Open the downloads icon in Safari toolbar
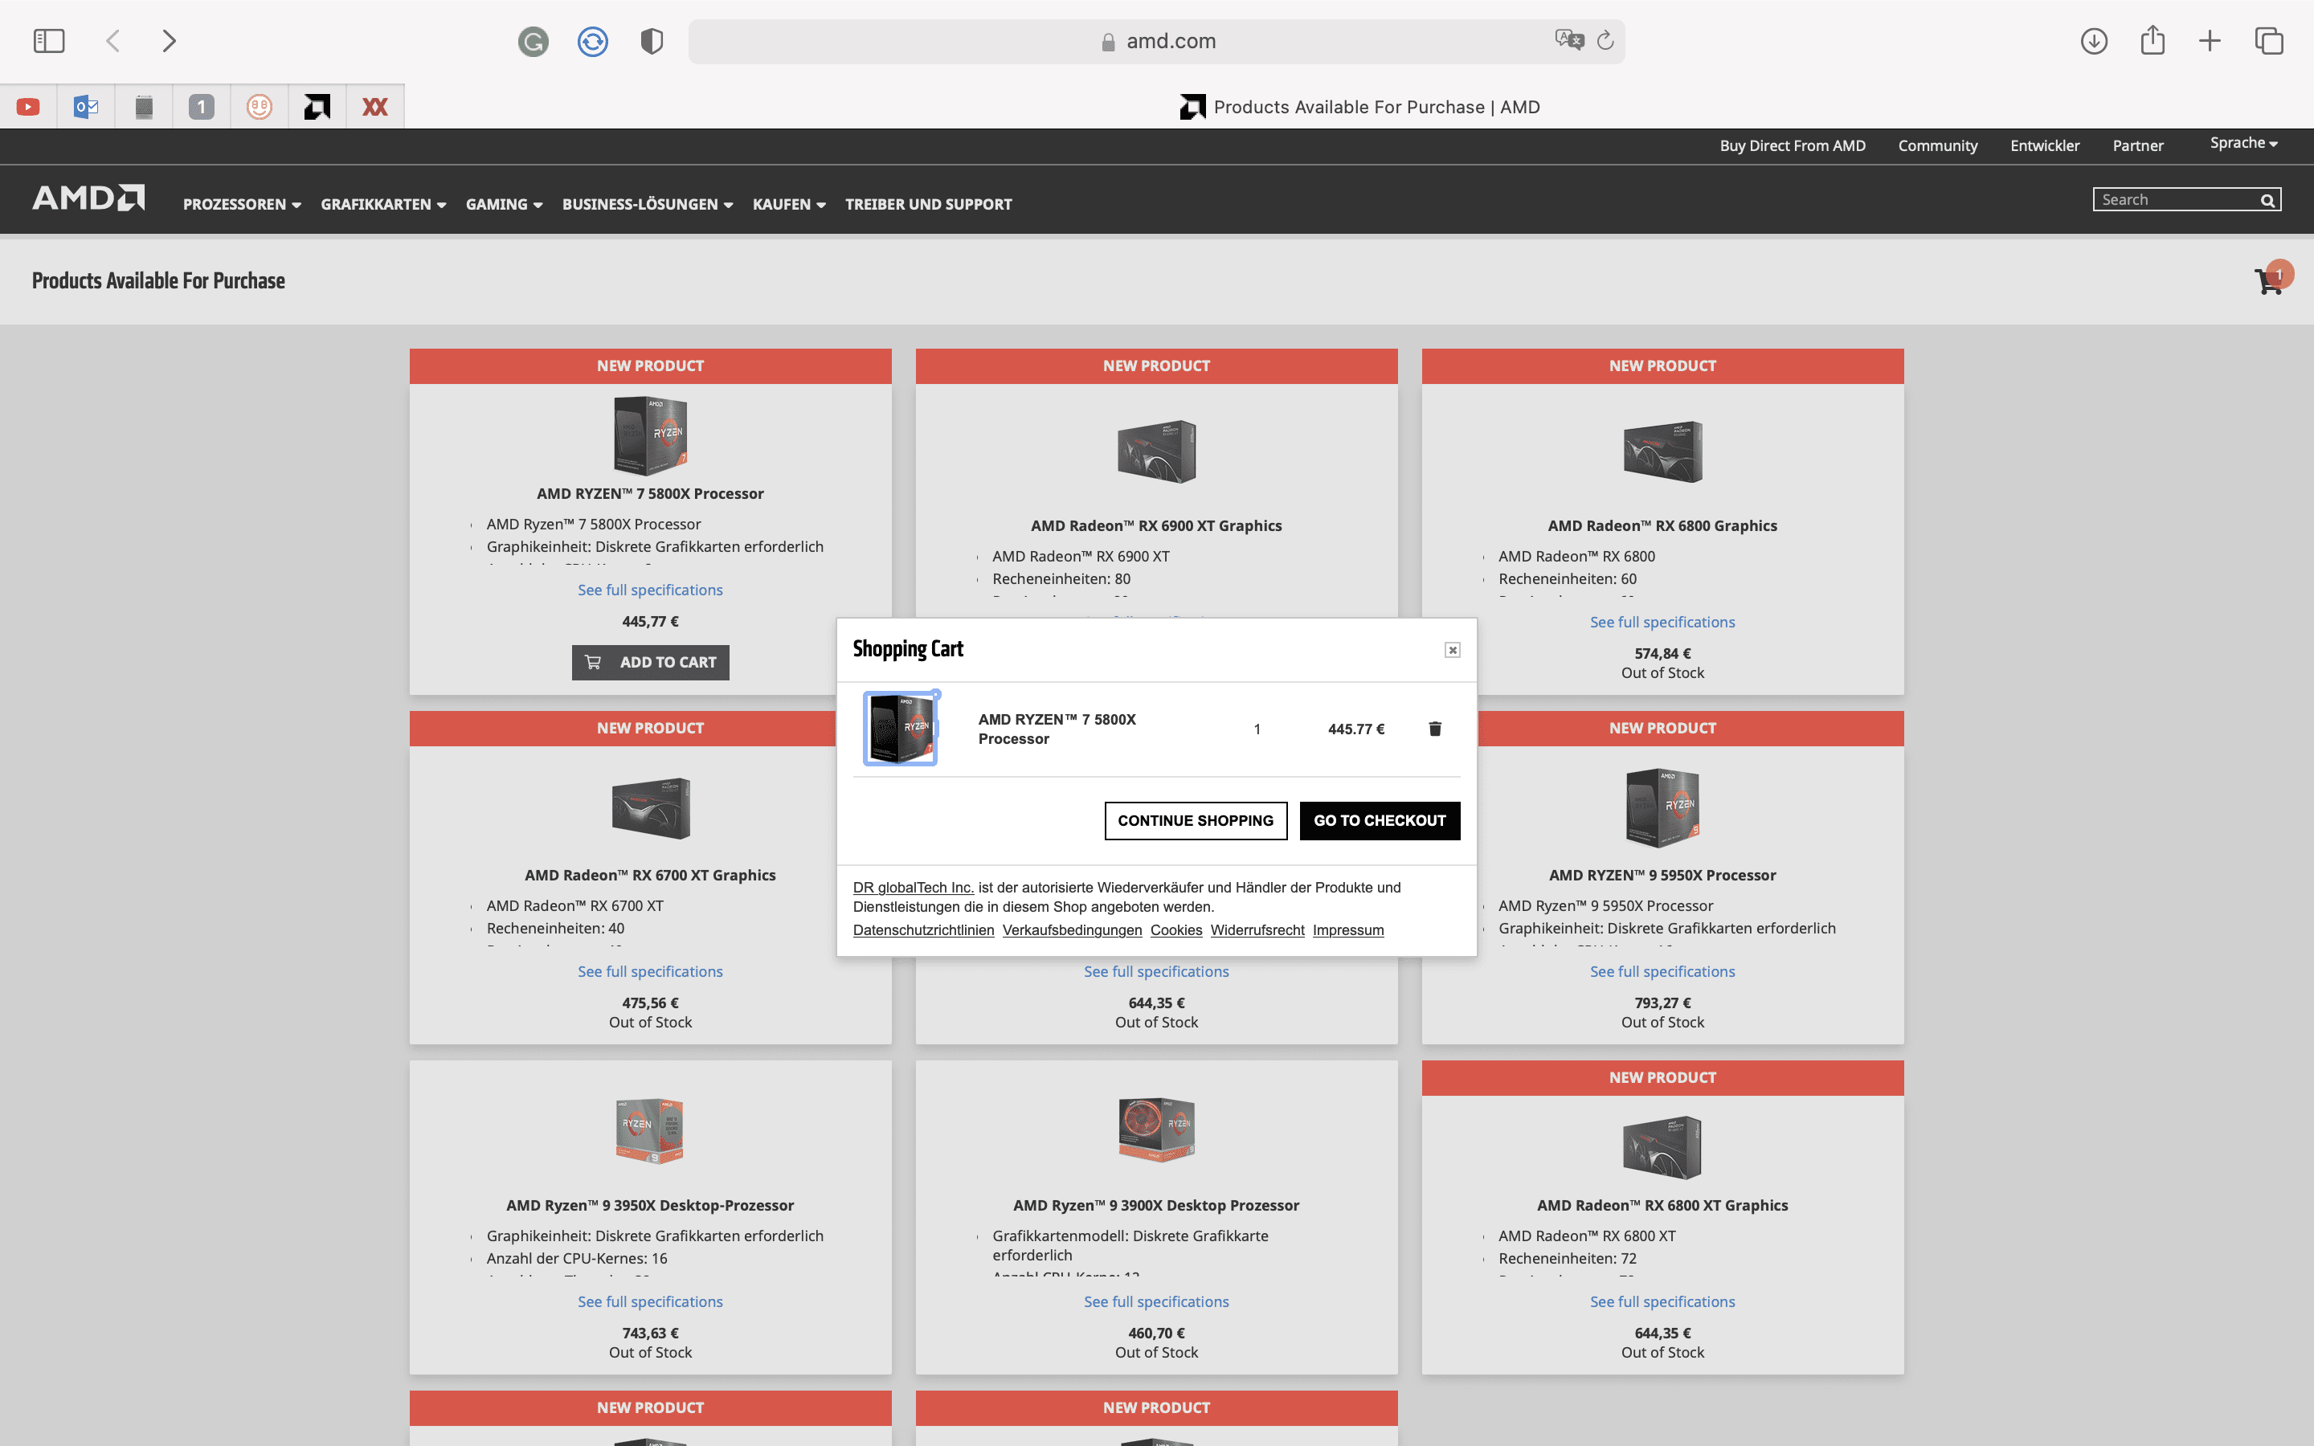 2094,41
